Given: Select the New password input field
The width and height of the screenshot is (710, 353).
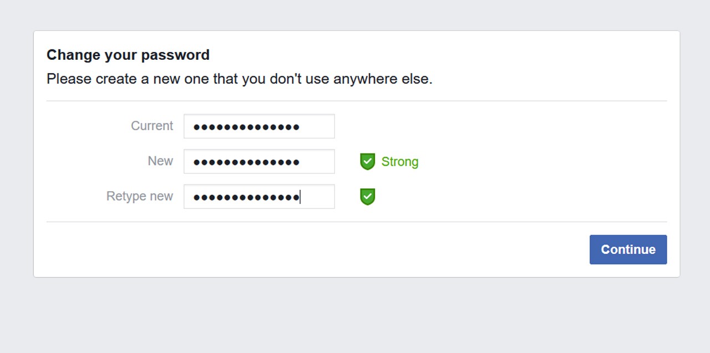Looking at the screenshot, I should pos(259,161).
